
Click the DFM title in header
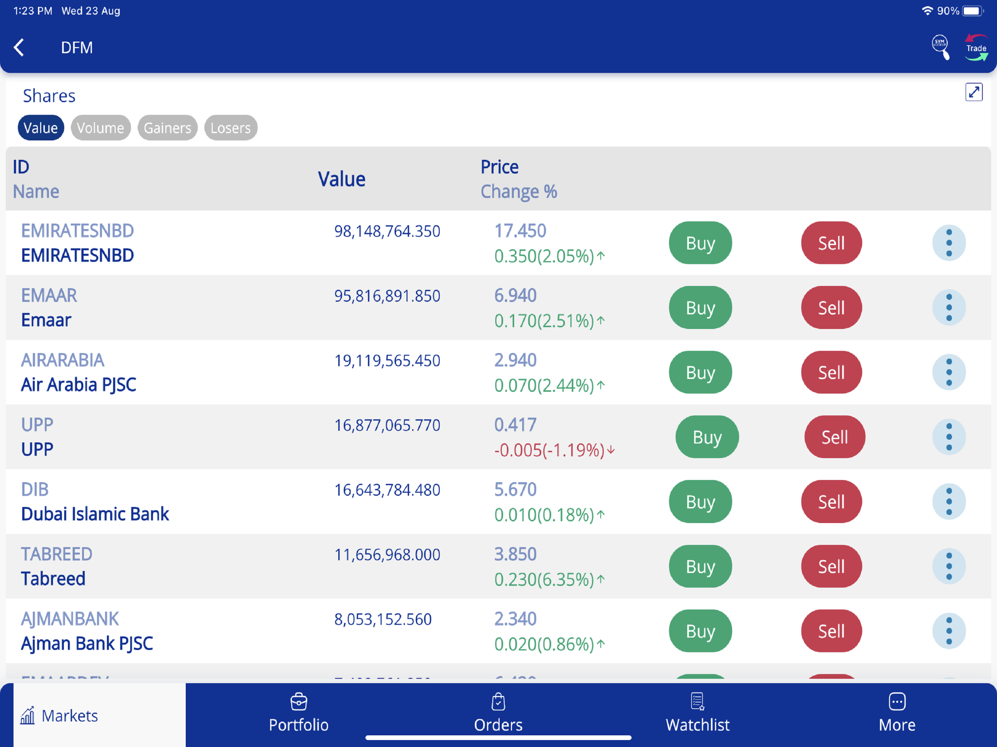click(x=77, y=47)
